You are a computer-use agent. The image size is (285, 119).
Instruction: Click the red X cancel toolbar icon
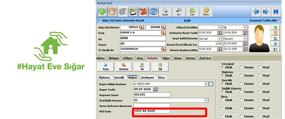(143, 12)
